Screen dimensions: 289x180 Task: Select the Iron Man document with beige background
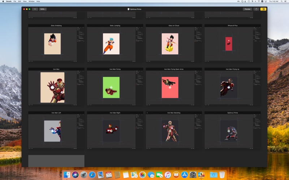pyautogui.click(x=56, y=87)
